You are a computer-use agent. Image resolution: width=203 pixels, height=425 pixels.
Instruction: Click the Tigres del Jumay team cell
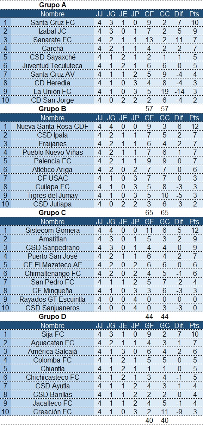click(x=52, y=195)
